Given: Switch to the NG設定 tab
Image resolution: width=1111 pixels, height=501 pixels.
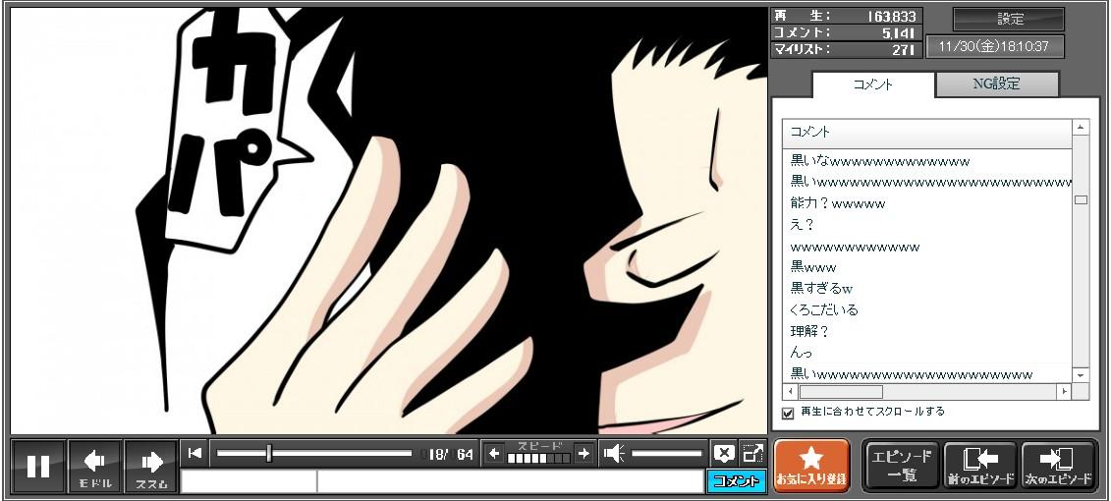Looking at the screenshot, I should click(x=996, y=84).
